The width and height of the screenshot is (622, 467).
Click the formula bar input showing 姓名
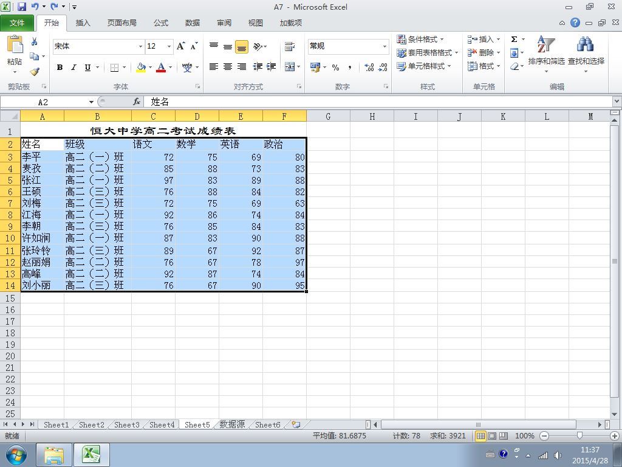click(x=378, y=102)
